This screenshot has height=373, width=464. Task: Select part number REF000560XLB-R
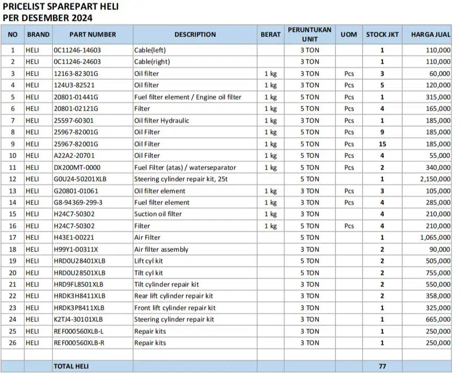click(79, 343)
